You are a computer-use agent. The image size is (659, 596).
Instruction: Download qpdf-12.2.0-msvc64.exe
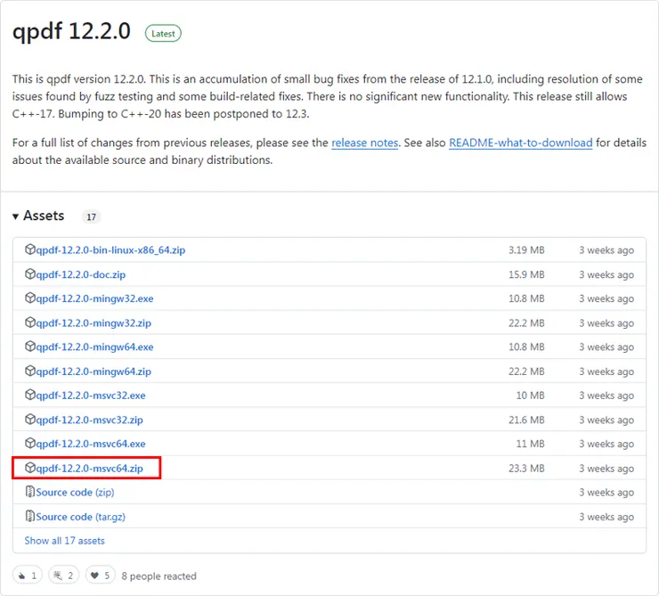[x=91, y=444]
